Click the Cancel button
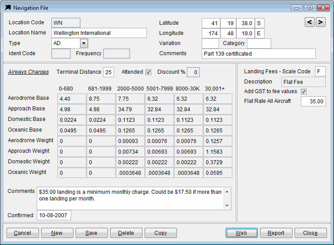Image resolution: width=334 pixels, height=245 pixels. (23, 233)
